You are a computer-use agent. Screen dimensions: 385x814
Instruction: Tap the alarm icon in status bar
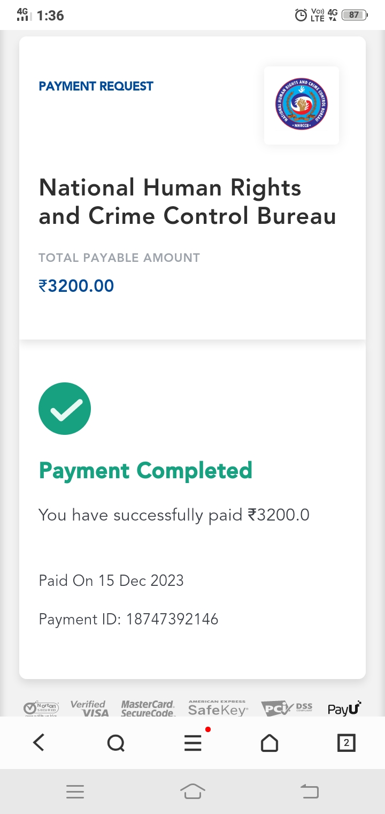[301, 16]
